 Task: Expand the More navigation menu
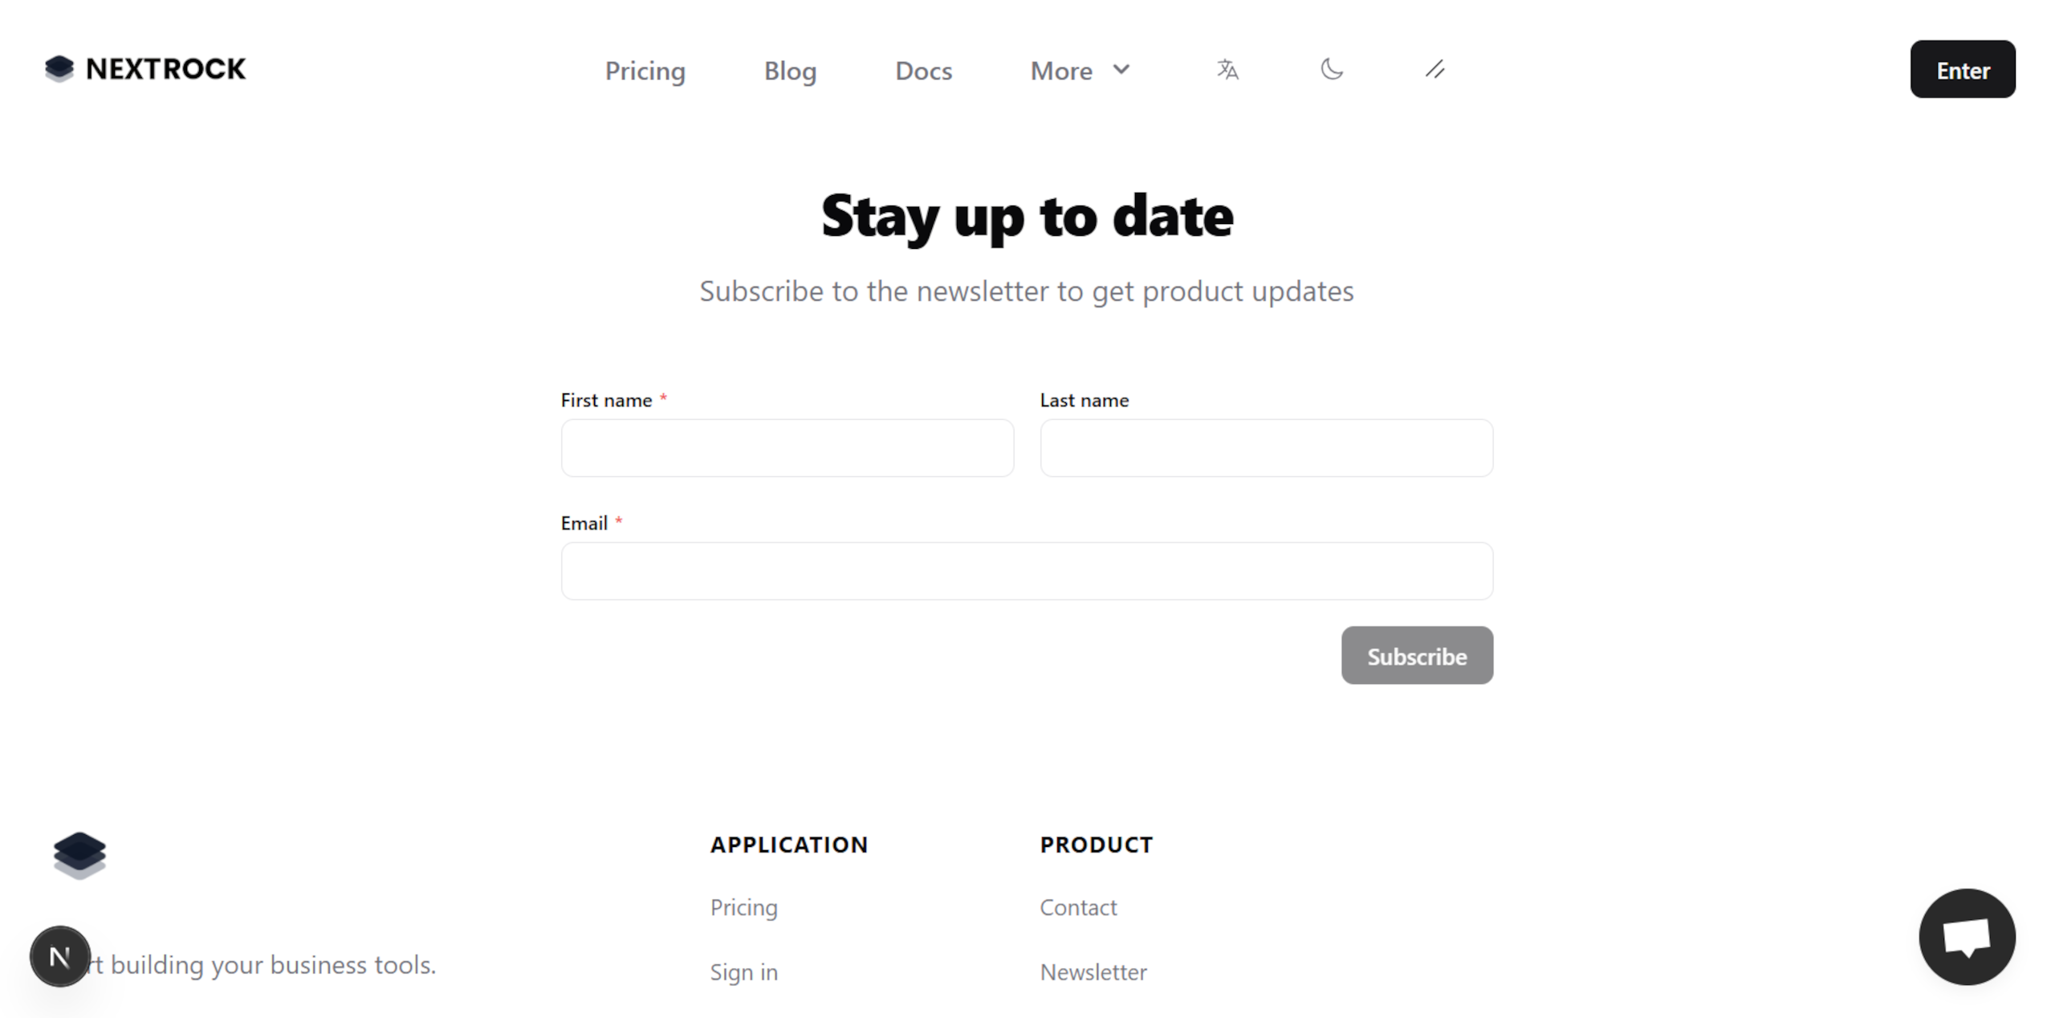pos(1080,71)
